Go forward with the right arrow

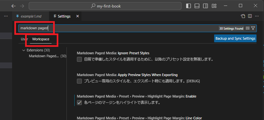pyautogui.click(x=22, y=6)
